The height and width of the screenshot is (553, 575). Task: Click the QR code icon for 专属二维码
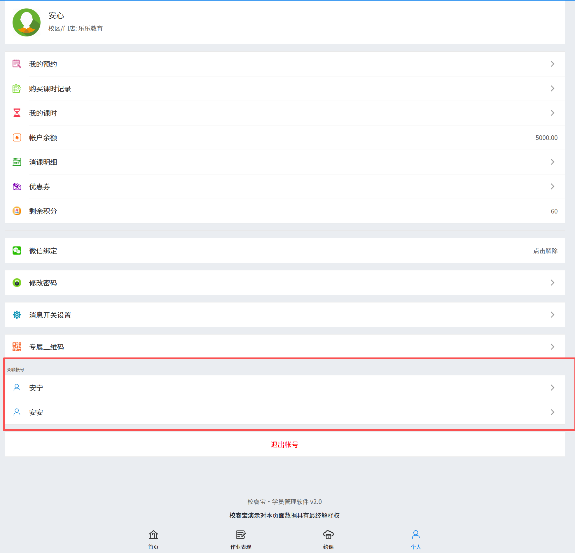pos(17,347)
